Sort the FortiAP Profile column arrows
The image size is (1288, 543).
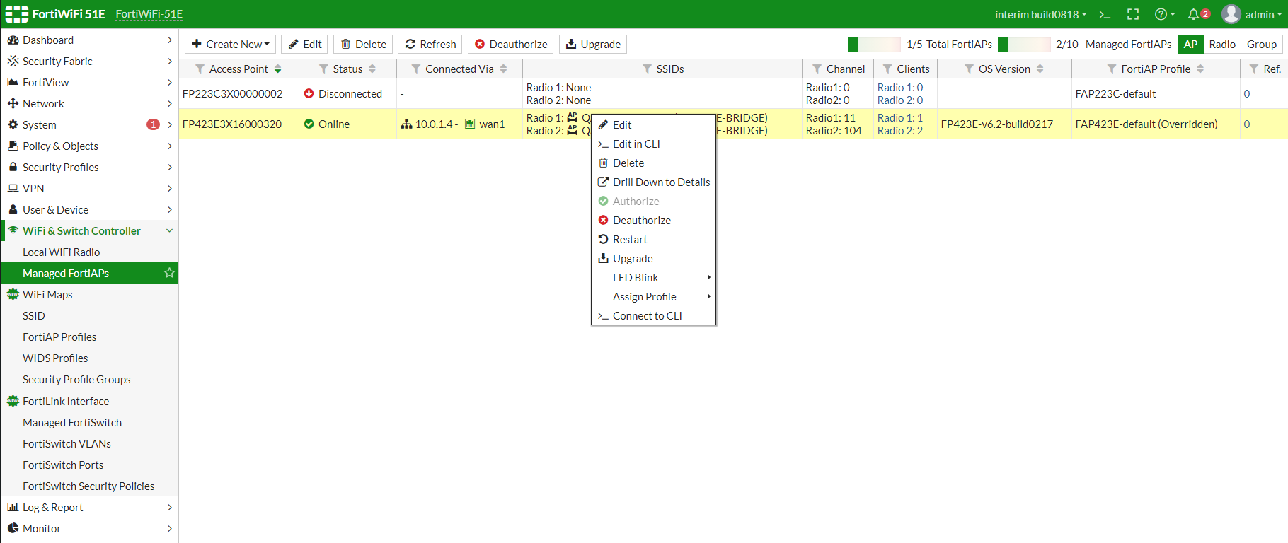1200,69
